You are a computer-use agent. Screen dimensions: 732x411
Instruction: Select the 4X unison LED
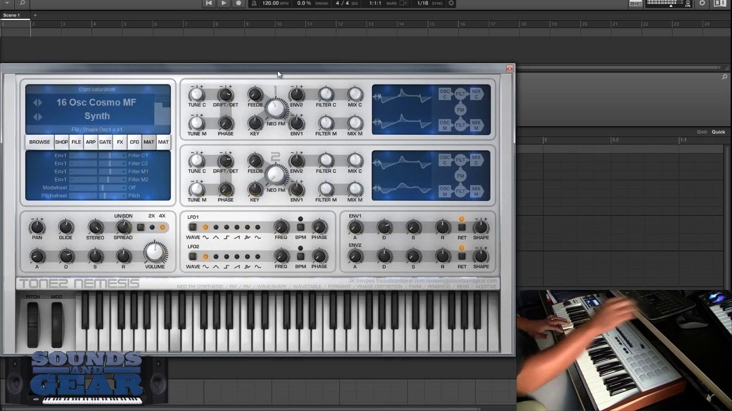[162, 228]
